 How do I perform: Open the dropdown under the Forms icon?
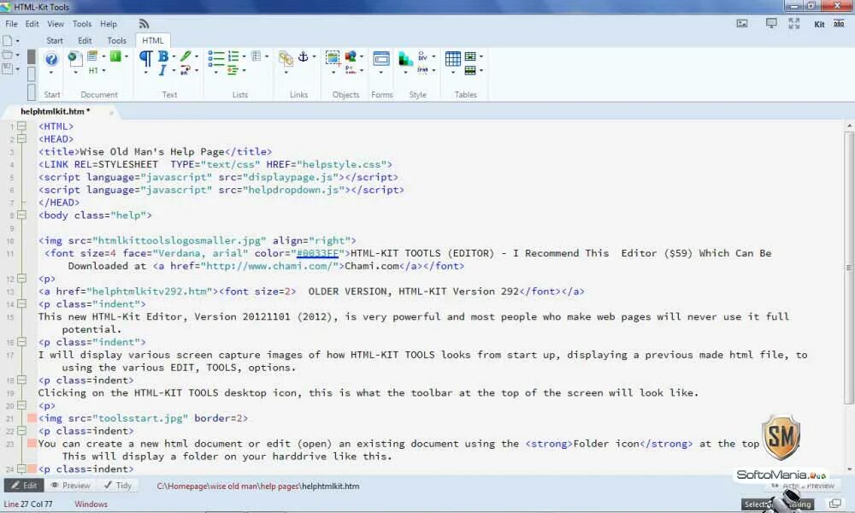(381, 72)
